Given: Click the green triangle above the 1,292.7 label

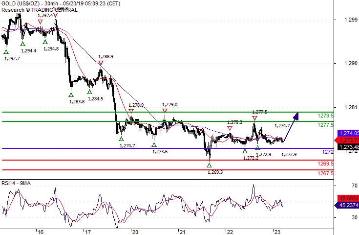Looking at the screenshot, I should click(6, 51).
